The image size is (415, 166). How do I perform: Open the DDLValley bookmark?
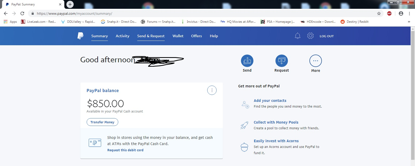78,22
